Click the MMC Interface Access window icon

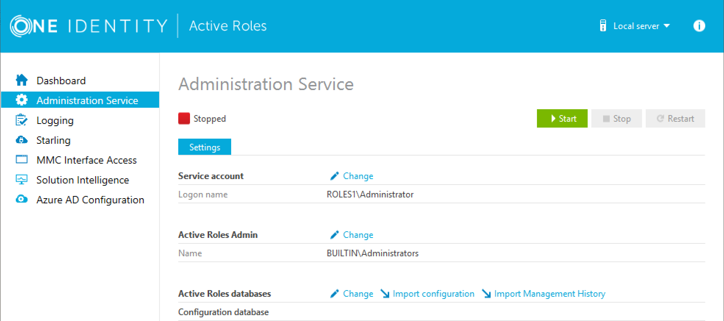click(x=22, y=159)
